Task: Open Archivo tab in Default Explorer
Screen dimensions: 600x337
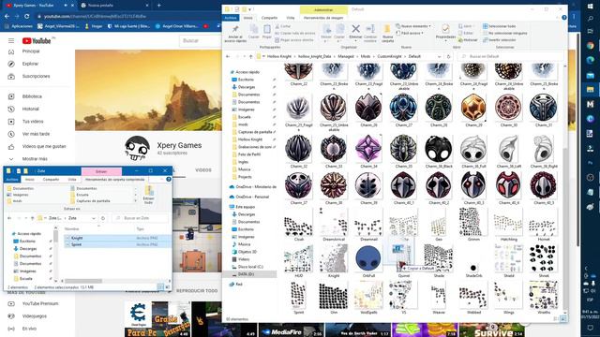Action: pyautogui.click(x=231, y=18)
